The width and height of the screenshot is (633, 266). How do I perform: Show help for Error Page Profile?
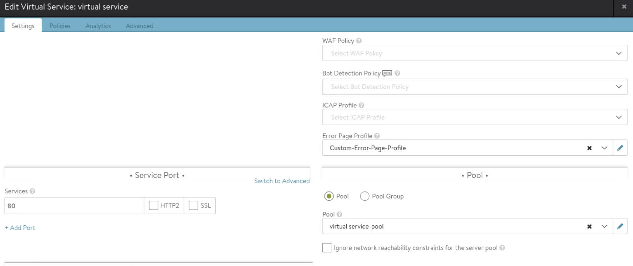[x=377, y=136]
